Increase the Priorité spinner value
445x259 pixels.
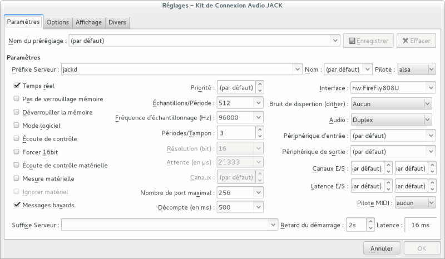260,84
